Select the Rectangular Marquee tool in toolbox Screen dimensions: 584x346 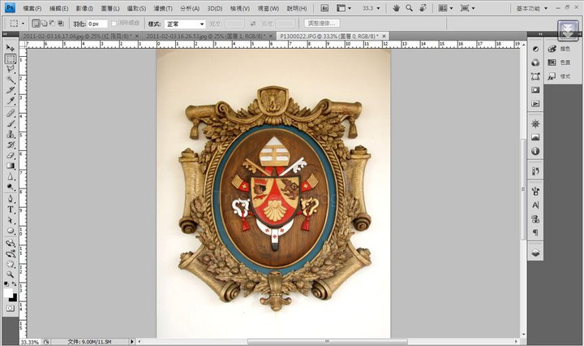11,58
